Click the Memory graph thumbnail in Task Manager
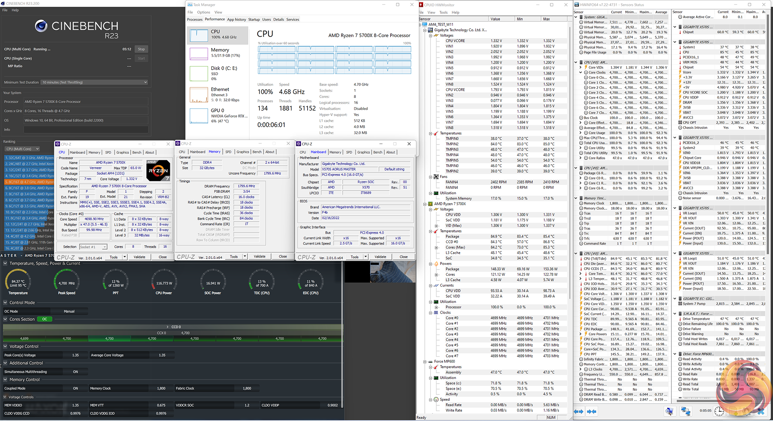773x421 pixels. (x=198, y=54)
